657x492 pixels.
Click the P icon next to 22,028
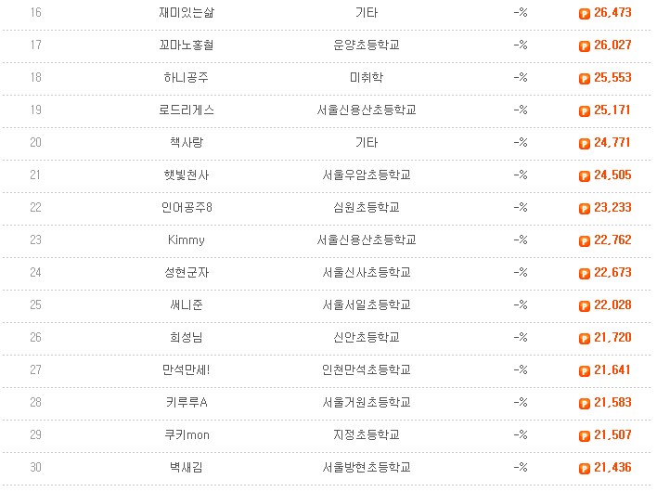coord(584,306)
